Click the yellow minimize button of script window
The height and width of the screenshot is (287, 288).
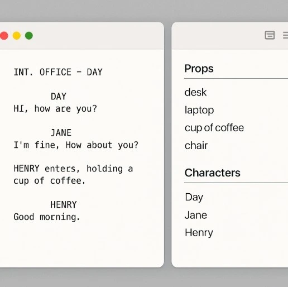click(17, 36)
